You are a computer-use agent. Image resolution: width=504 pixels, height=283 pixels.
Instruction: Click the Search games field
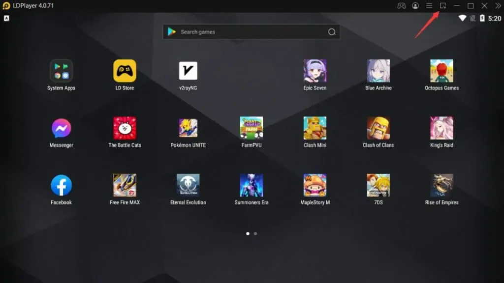236,31
